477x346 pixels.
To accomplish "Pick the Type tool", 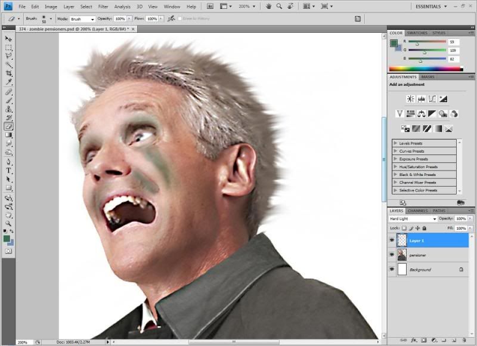I will 8,171.
